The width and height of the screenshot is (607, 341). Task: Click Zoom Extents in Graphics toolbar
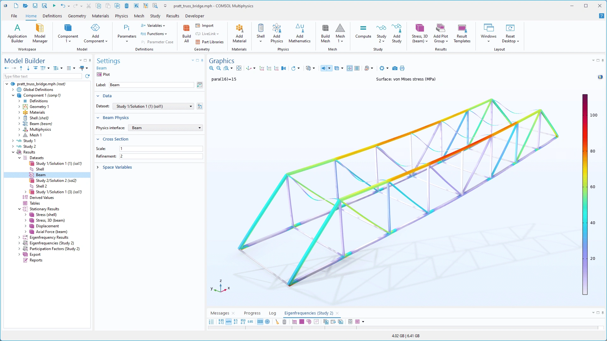pyautogui.click(x=239, y=68)
